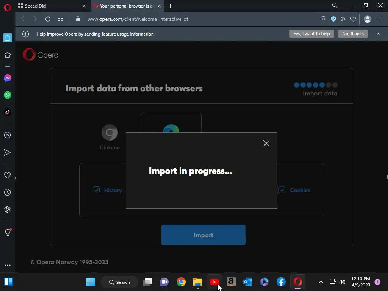This screenshot has height=291, width=388.
Task: Close the Your personal browser tab
Action: 160,6
